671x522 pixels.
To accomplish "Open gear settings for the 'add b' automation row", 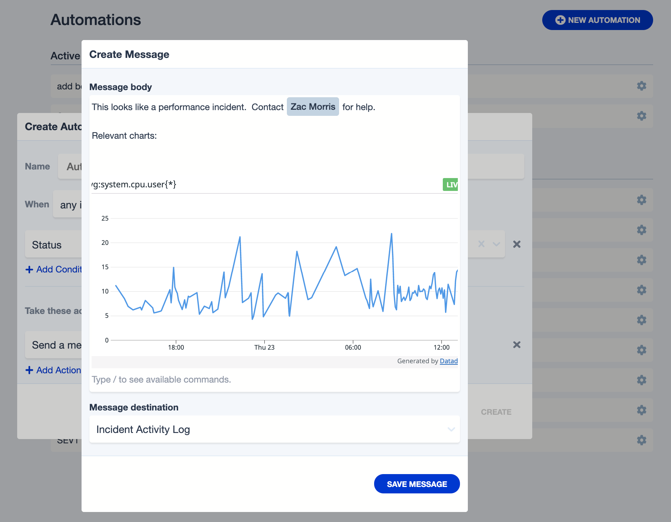I will click(641, 86).
